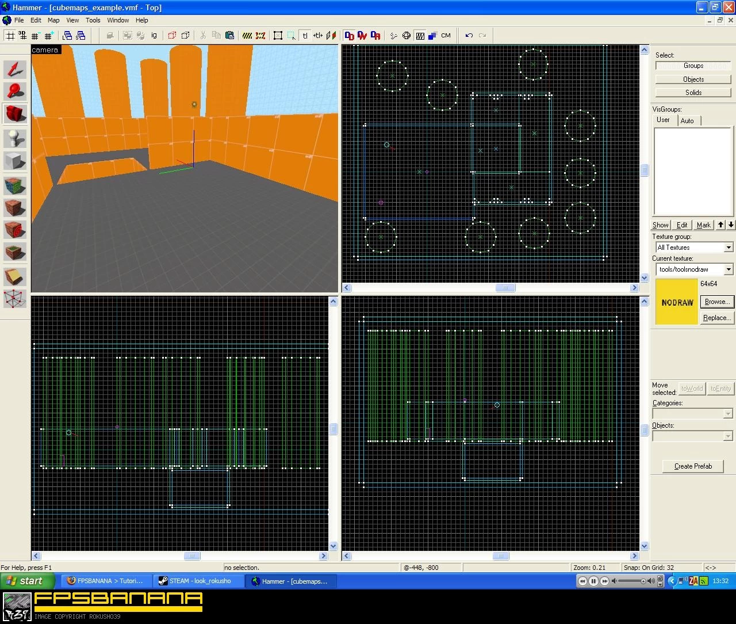Screen dimensions: 736x624
Task: Open the Map menu
Action: [53, 20]
